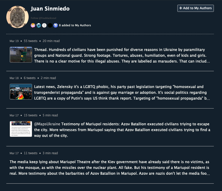Click the white circular follower avatar
Image resolution: width=222 pixels, height=191 pixels.
coord(44,25)
